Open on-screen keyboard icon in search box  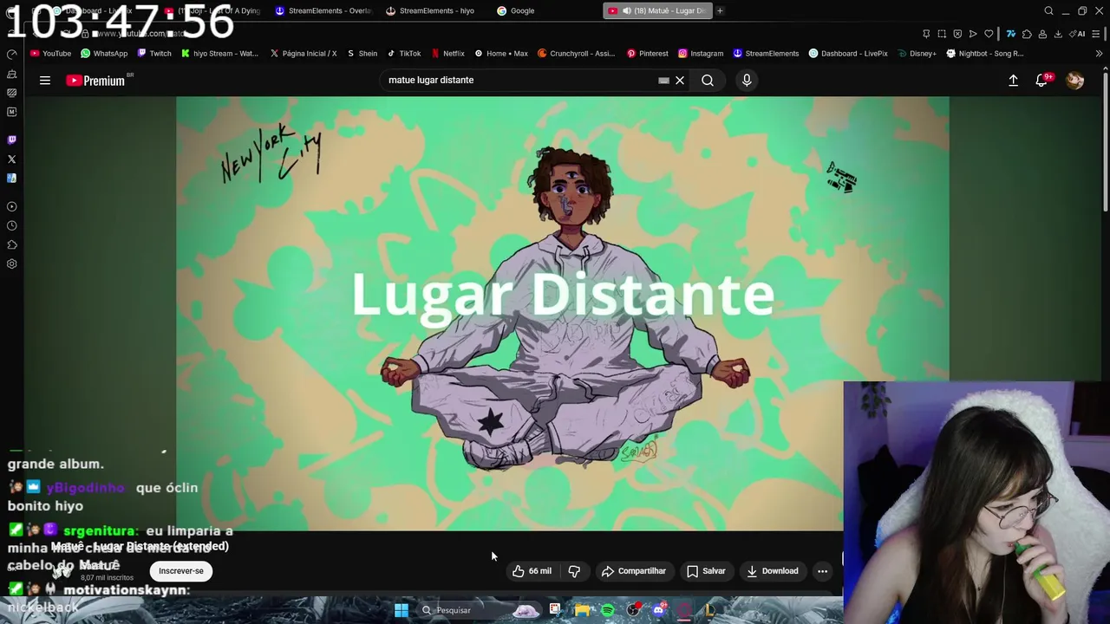[663, 81]
